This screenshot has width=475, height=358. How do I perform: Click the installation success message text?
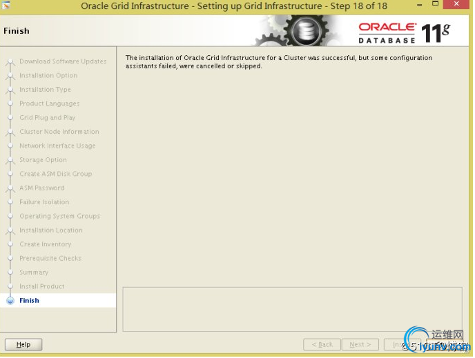[x=279, y=61]
